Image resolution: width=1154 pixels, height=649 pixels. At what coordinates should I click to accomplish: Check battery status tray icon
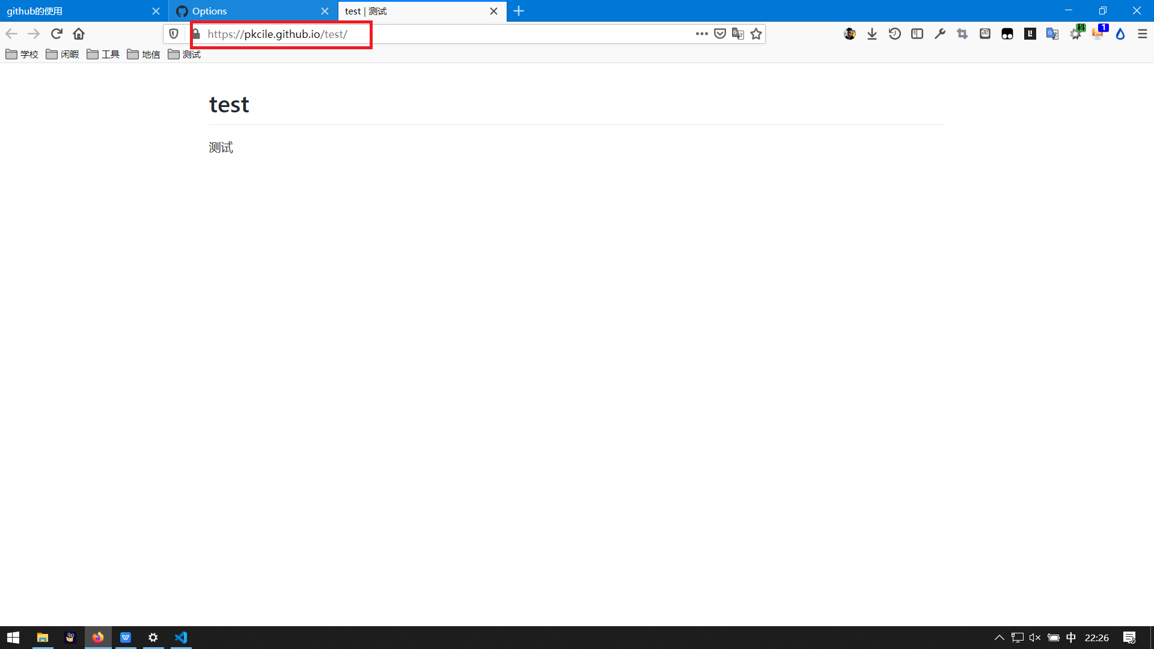click(1053, 638)
